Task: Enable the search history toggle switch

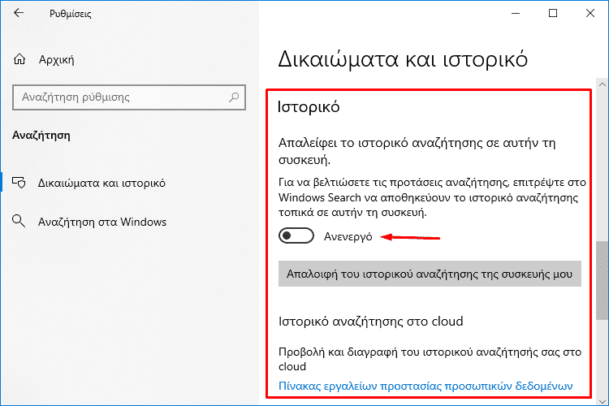Action: [x=296, y=235]
